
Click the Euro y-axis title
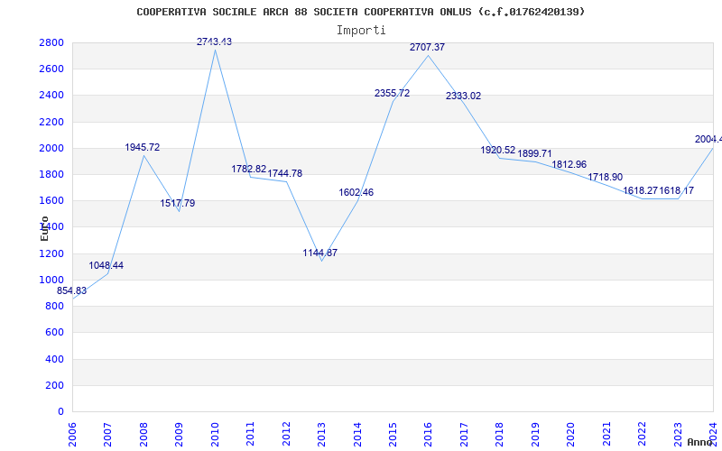click(x=44, y=229)
